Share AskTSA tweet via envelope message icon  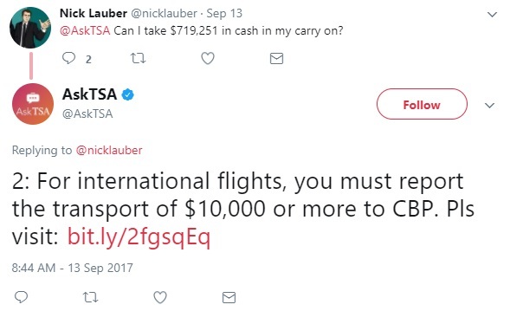(x=229, y=297)
